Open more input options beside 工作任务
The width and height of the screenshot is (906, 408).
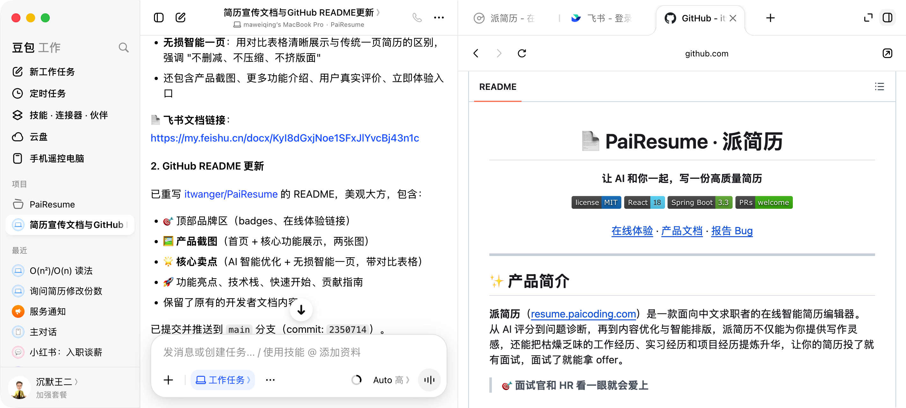pos(270,380)
